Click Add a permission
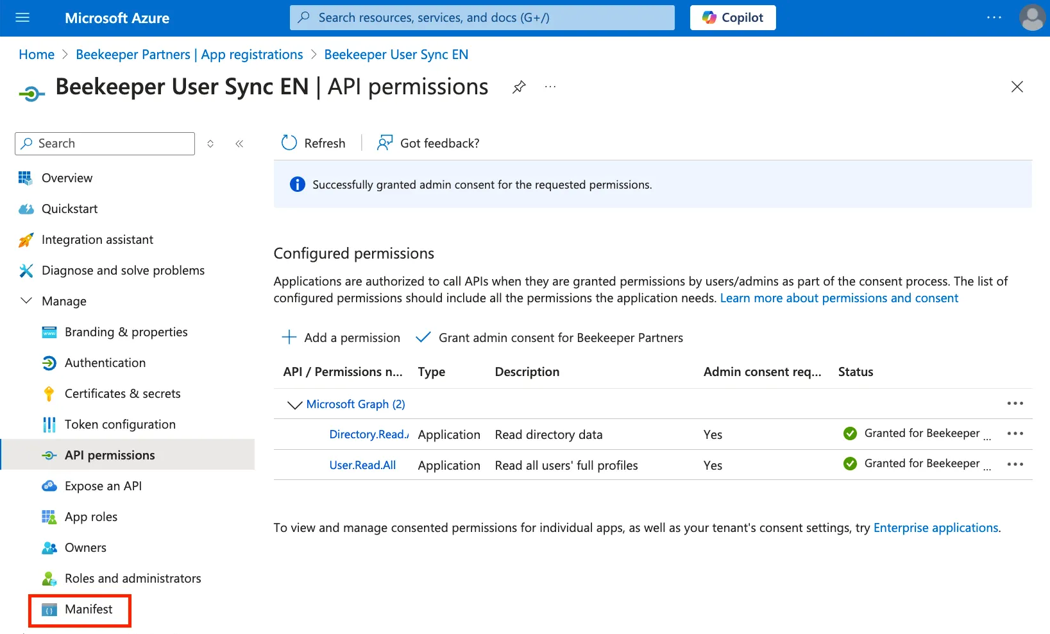 (341, 338)
